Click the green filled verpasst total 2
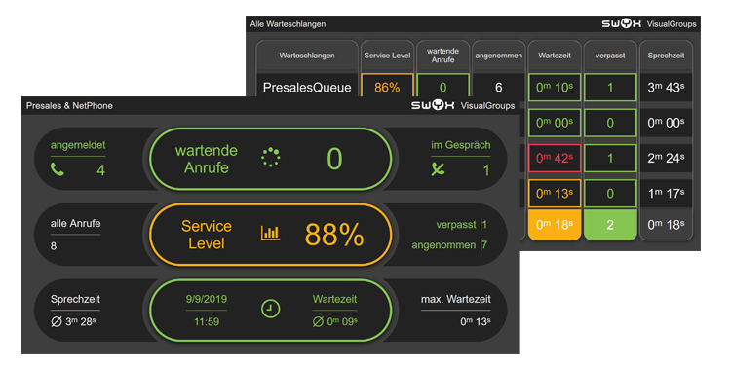This screenshot has width=731, height=370. (610, 225)
